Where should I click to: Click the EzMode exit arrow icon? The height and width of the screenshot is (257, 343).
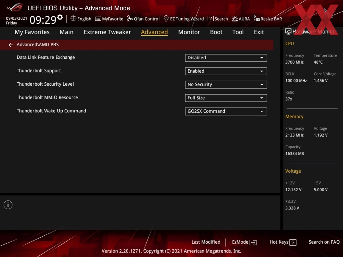[x=253, y=242]
